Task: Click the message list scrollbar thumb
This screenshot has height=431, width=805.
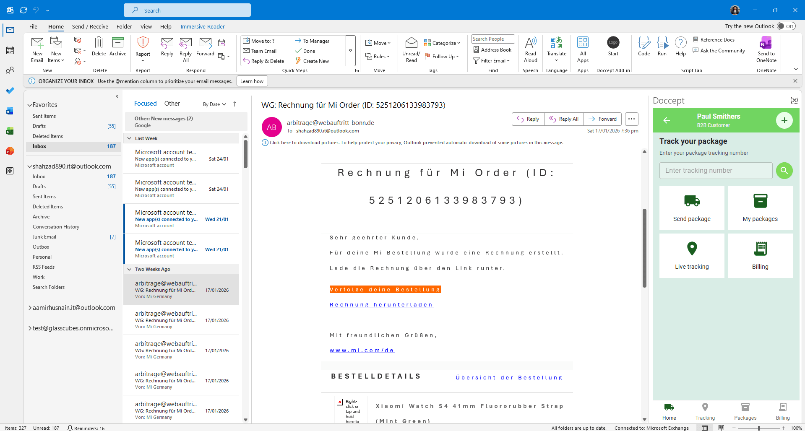Action: (245, 154)
